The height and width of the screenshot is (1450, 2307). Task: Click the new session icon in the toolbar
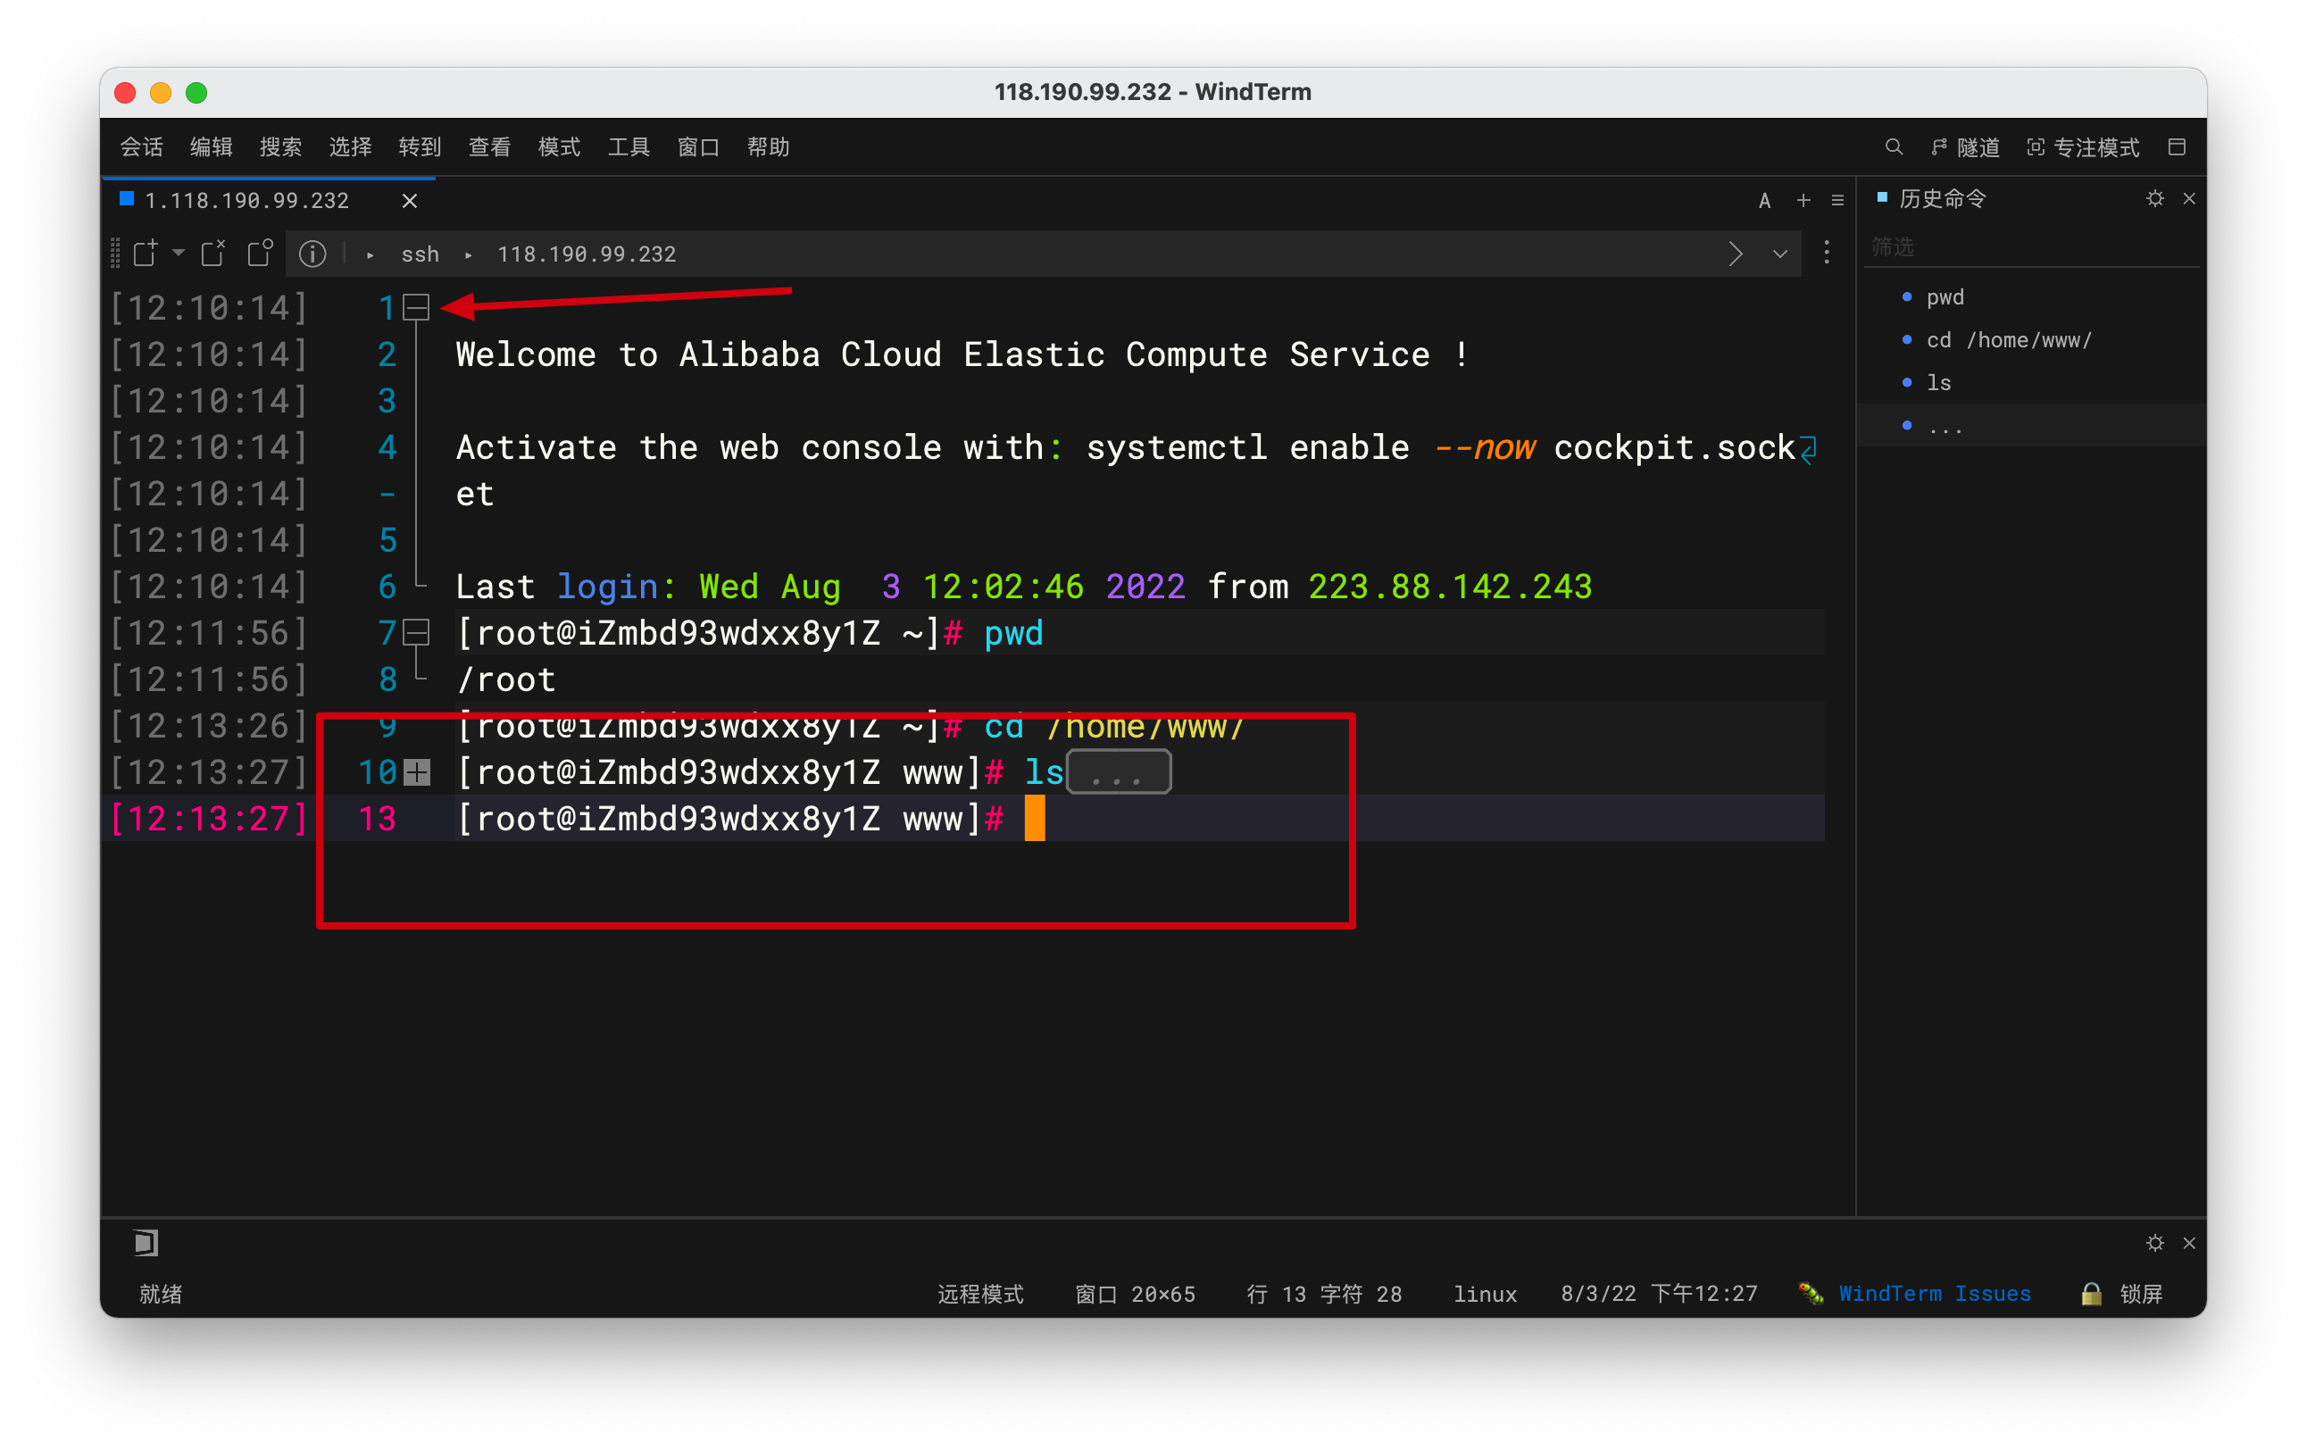[x=146, y=253]
